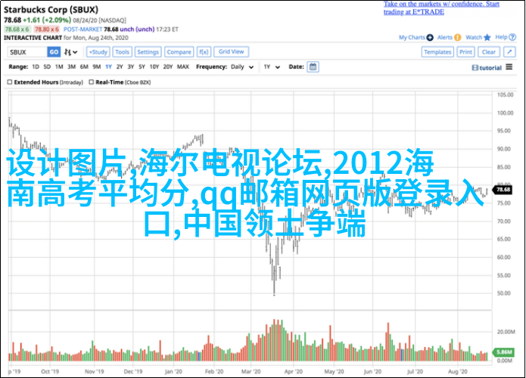Click the Alerts link text
The width and height of the screenshot is (526, 378).
445,38
